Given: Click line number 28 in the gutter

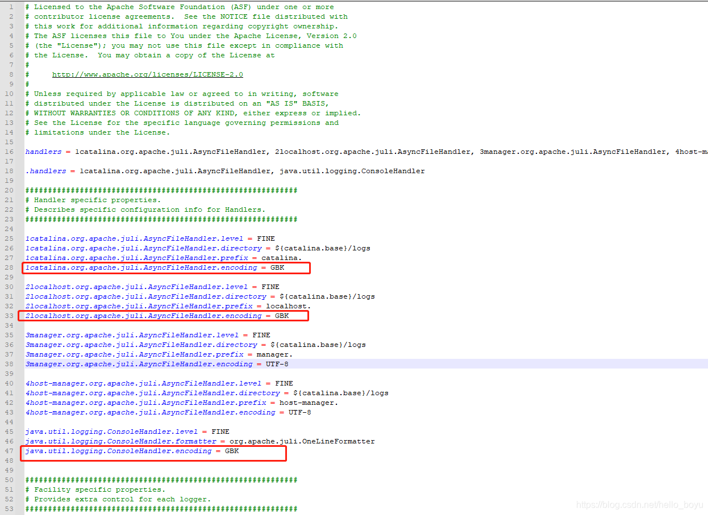Looking at the screenshot, I should pyautogui.click(x=9, y=267).
